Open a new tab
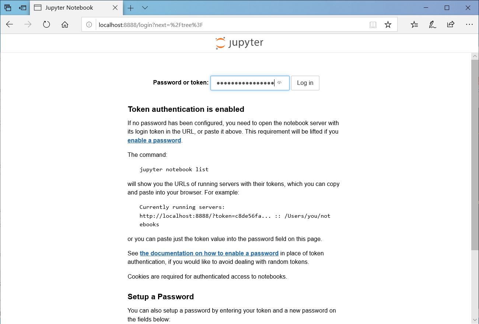Viewport: 479px width, 324px height. coord(130,8)
